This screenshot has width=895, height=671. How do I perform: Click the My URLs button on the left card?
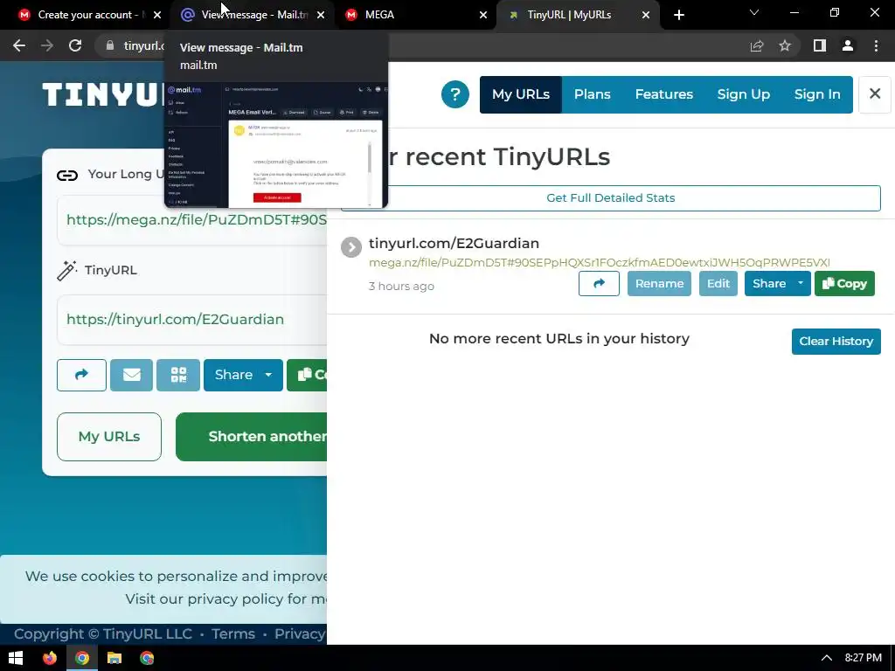click(109, 437)
